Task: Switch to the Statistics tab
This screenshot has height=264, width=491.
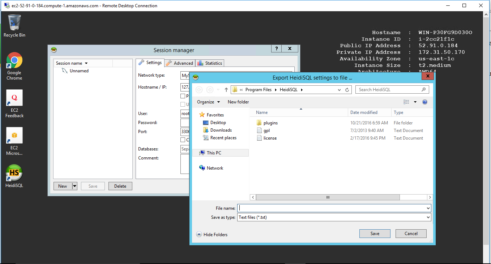Action: point(210,63)
